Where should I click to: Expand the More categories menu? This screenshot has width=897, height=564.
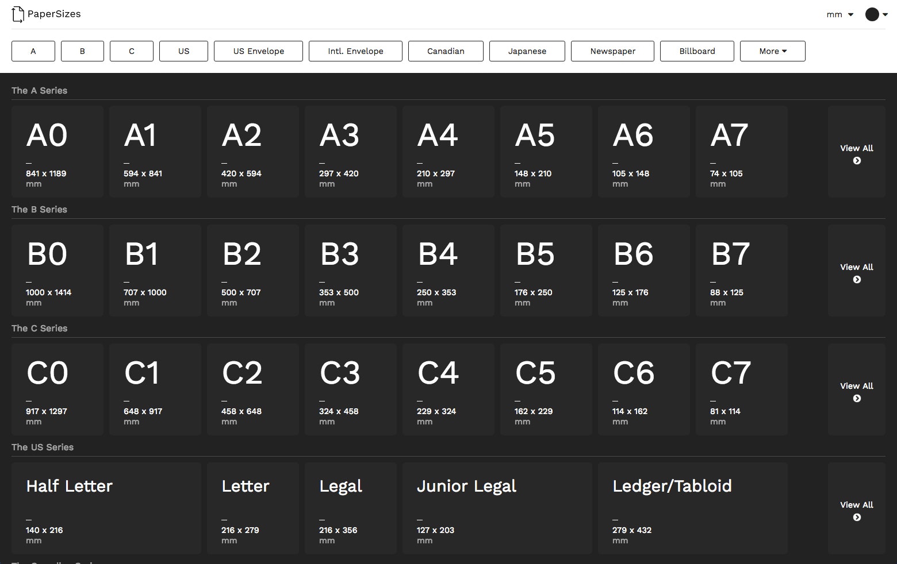[772, 51]
